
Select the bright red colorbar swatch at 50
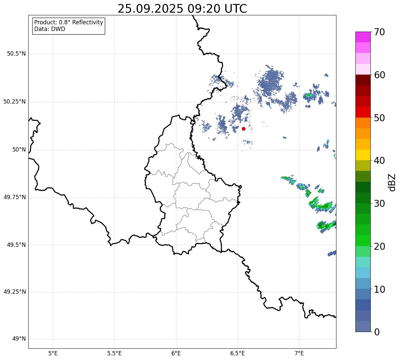(363, 112)
